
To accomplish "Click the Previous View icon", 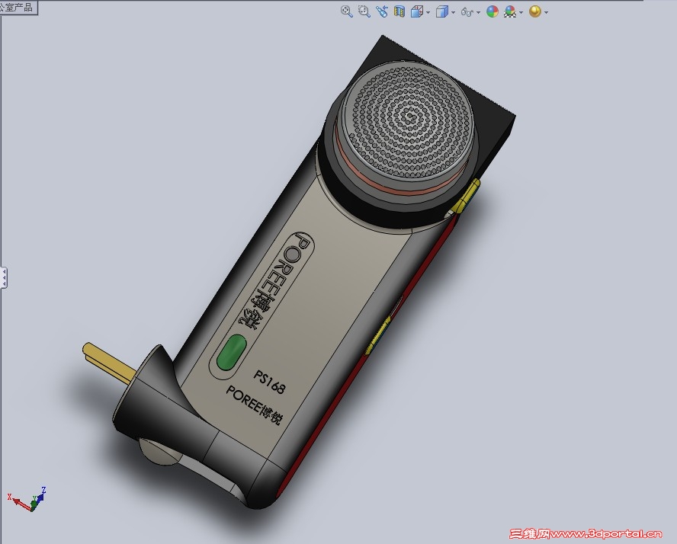I will [x=382, y=11].
